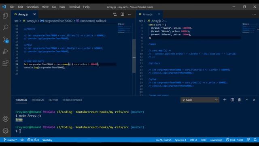Change encoding via UTF-8 status item
The width and height of the screenshot is (259, 146).
click(x=193, y=140)
